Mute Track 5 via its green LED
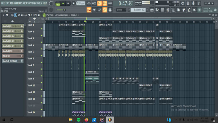 pos(42,56)
